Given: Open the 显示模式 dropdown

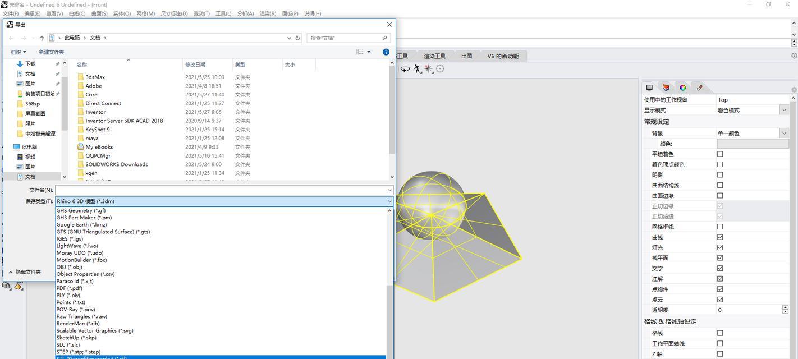Looking at the screenshot, I should pyautogui.click(x=784, y=110).
